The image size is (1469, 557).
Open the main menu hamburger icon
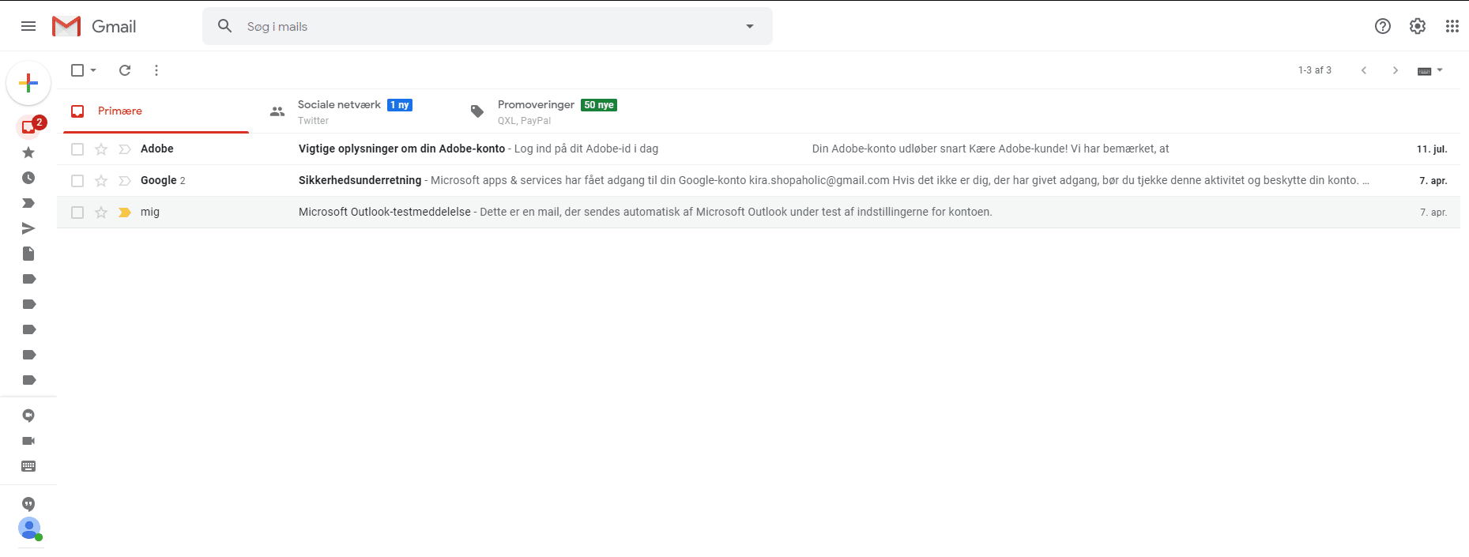[28, 26]
